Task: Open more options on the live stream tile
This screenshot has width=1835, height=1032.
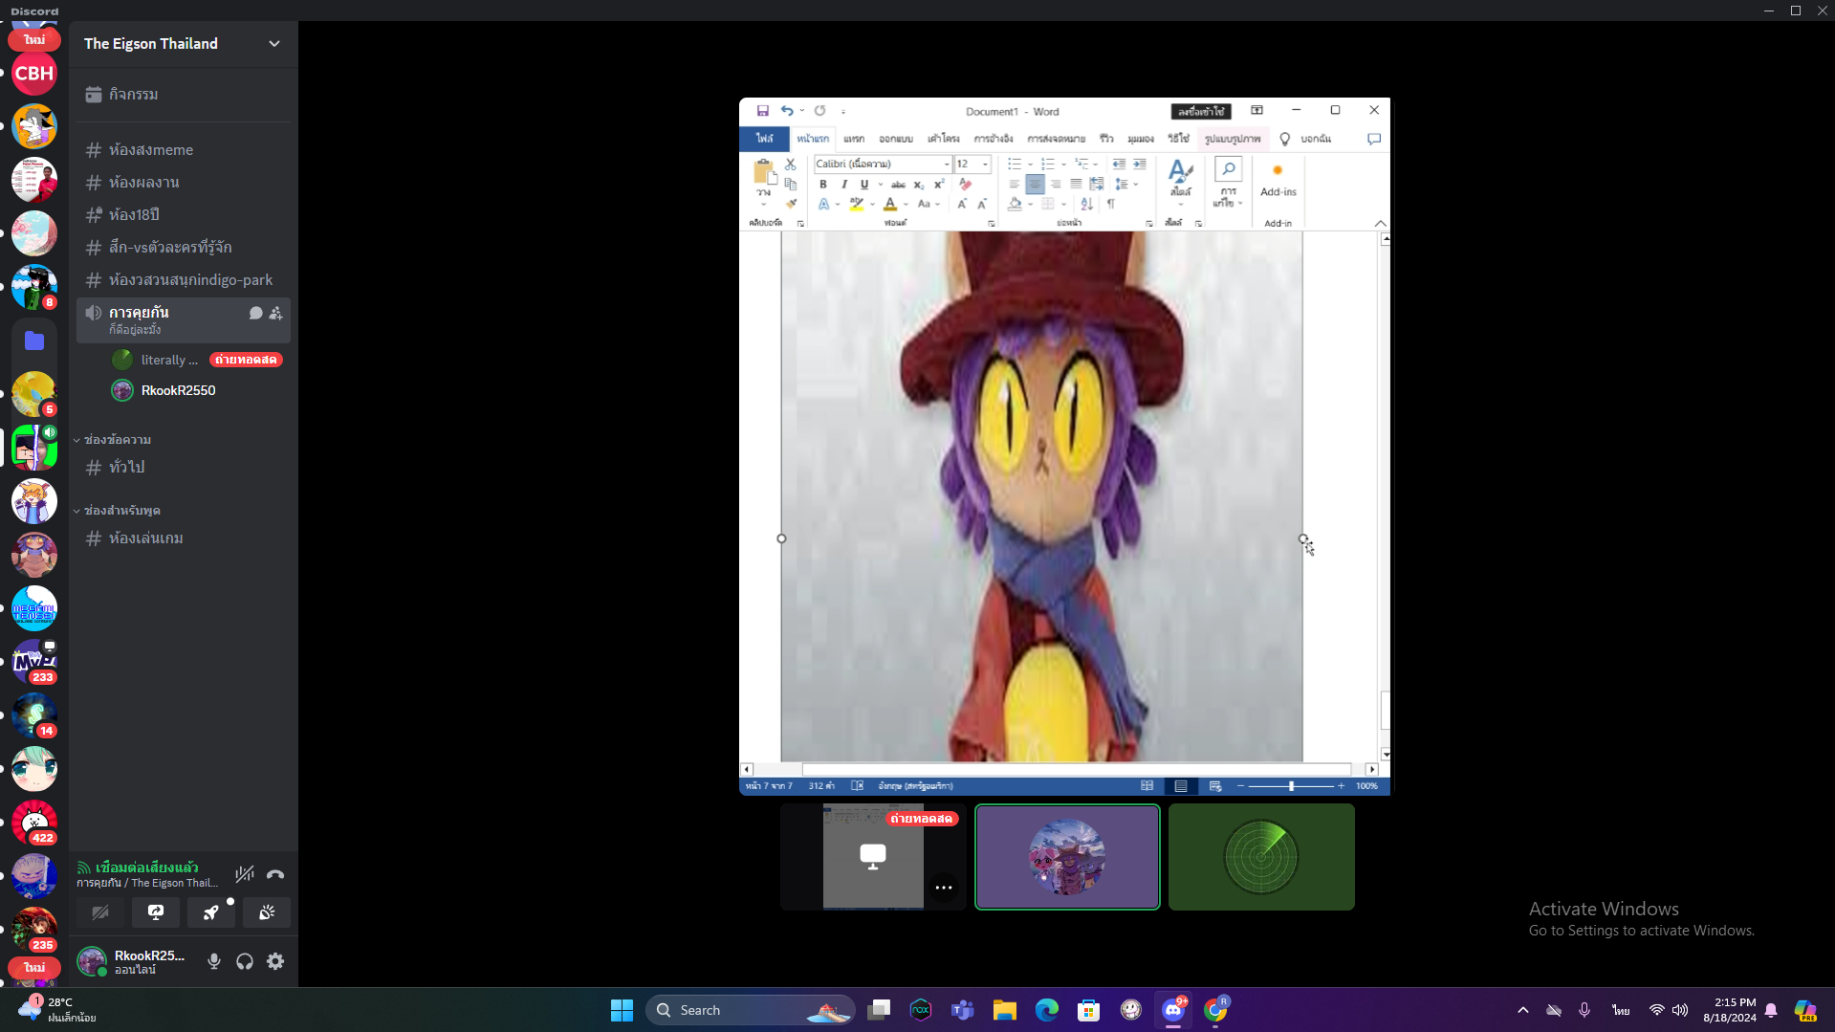Action: 944,888
